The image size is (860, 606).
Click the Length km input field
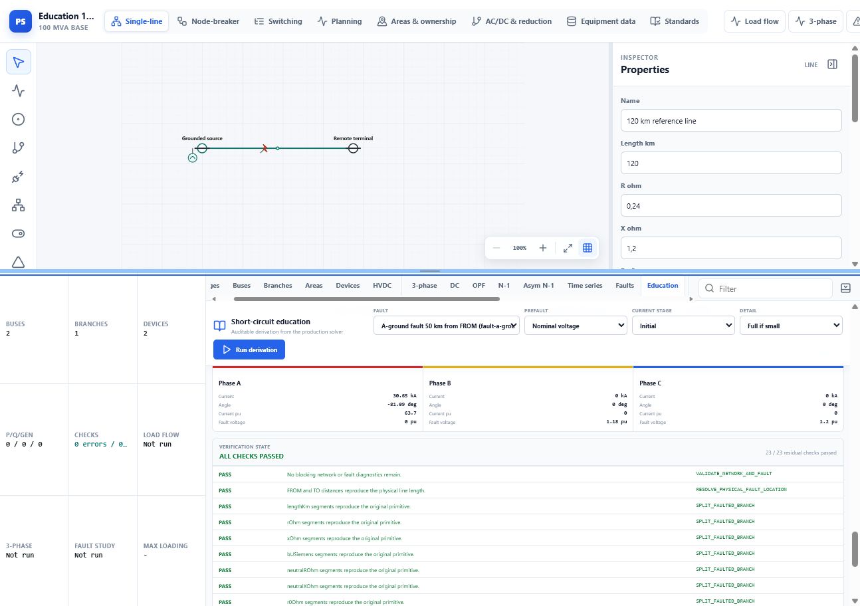(731, 163)
